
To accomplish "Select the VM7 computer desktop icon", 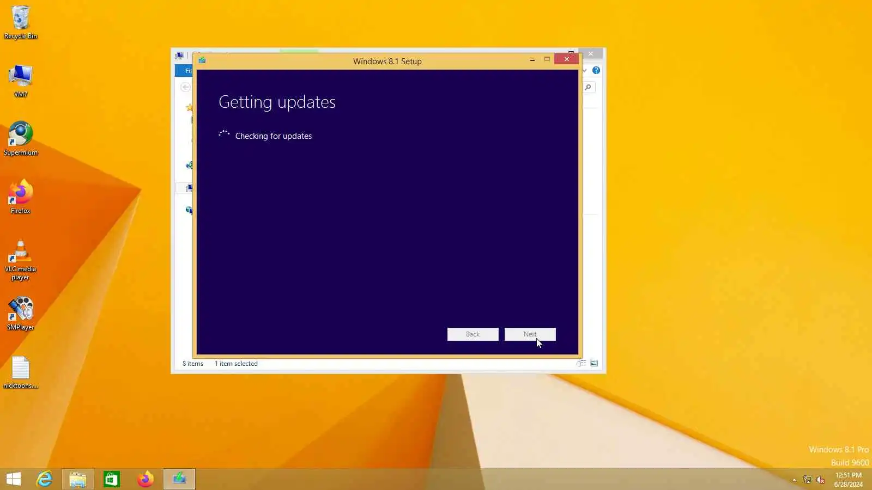I will tap(21, 81).
